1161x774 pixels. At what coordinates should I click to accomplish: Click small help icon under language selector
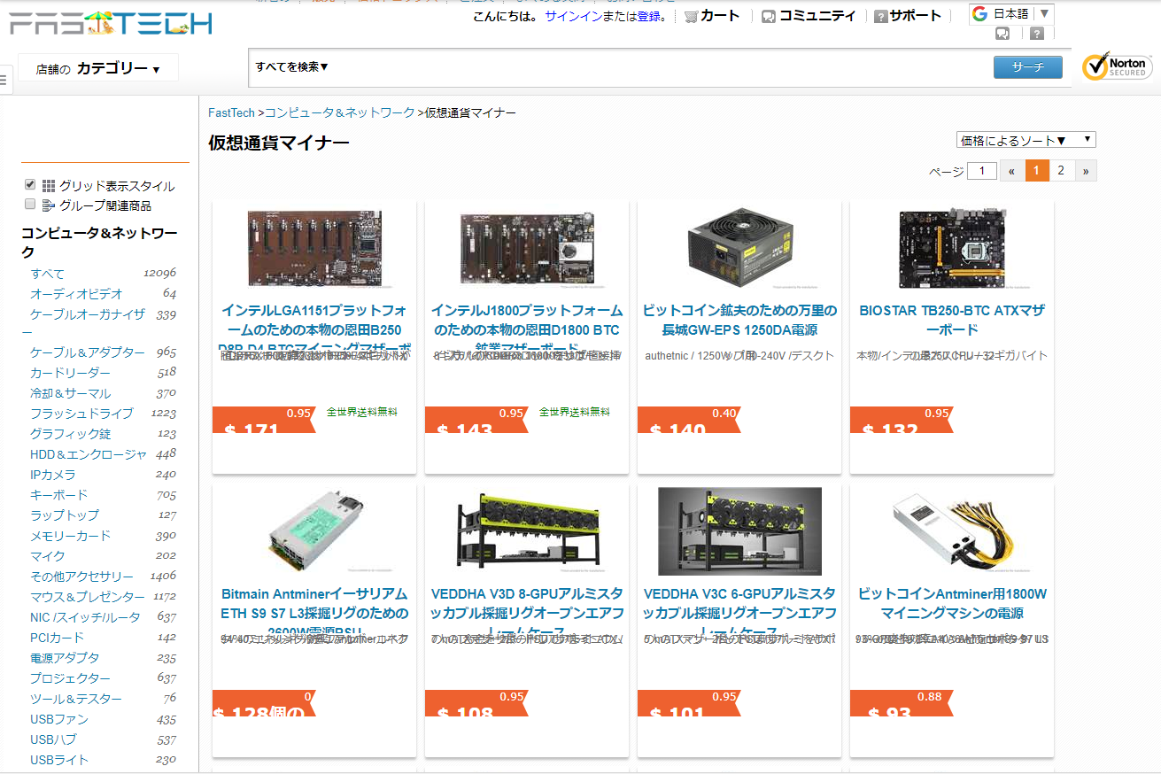[1037, 34]
